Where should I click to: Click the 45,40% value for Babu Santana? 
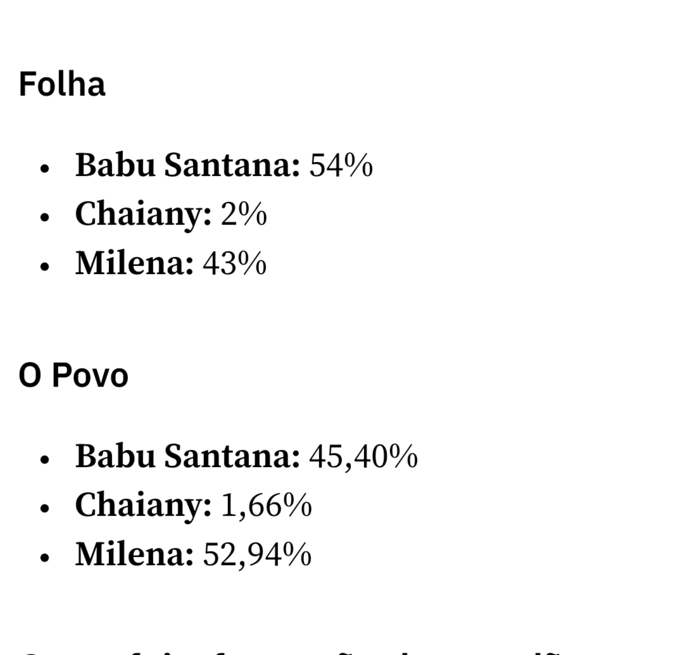click(363, 456)
